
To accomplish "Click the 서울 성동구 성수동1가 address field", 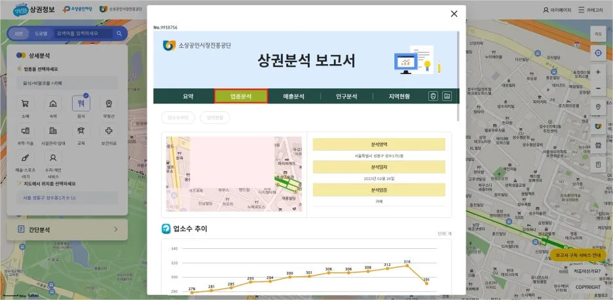I will 67,198.
